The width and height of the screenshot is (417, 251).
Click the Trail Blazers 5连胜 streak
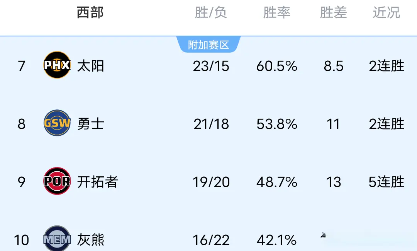tap(386, 182)
